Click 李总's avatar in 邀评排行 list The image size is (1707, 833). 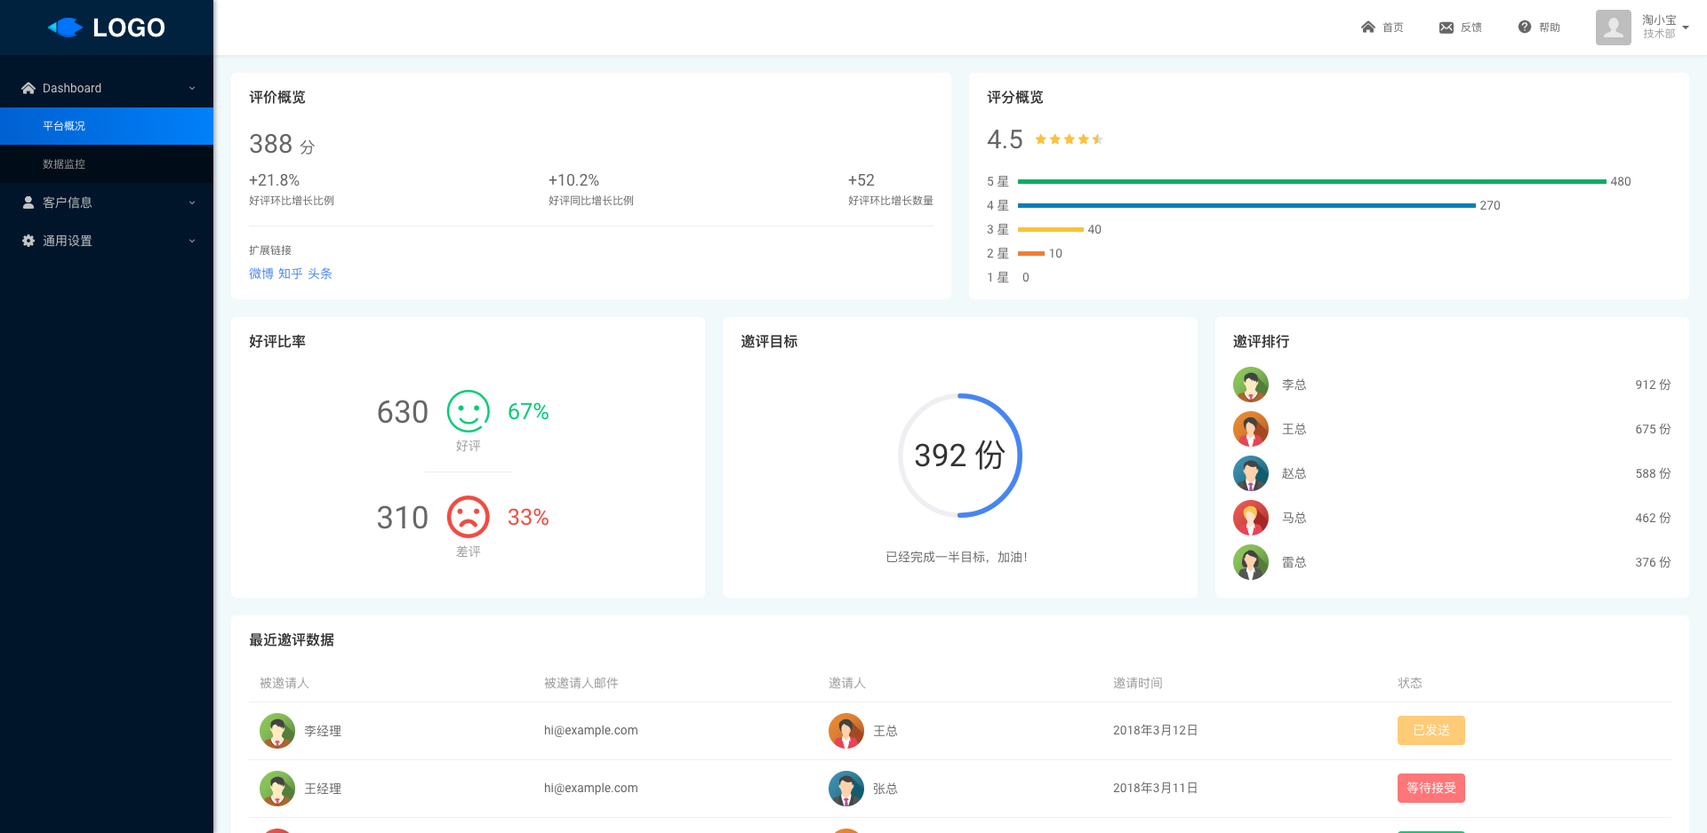coord(1250,385)
